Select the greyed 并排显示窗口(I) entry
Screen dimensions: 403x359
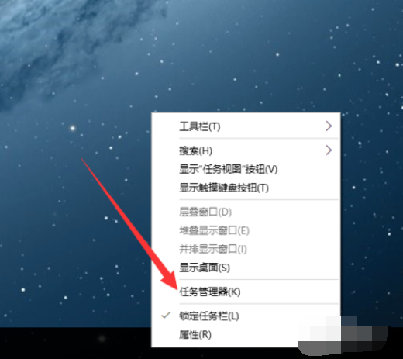click(x=246, y=249)
